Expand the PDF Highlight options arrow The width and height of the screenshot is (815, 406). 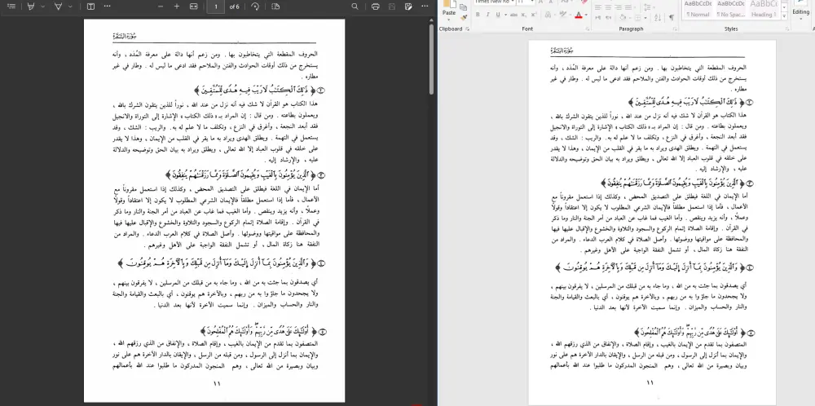[42, 7]
